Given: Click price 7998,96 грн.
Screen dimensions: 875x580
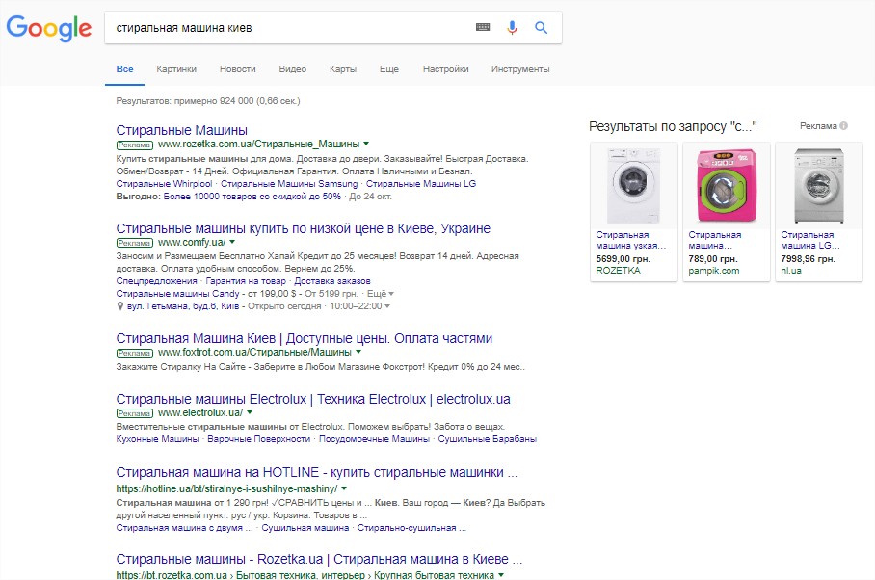Looking at the screenshot, I should (809, 259).
